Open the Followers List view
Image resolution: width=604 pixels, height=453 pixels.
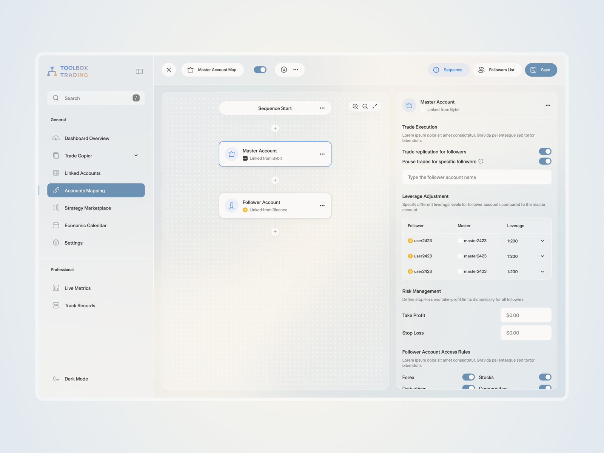point(497,70)
